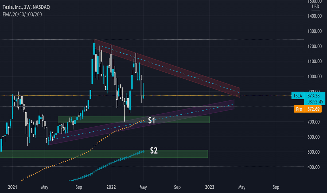
Task: Click the 873.28 current price label
Action: point(313,95)
